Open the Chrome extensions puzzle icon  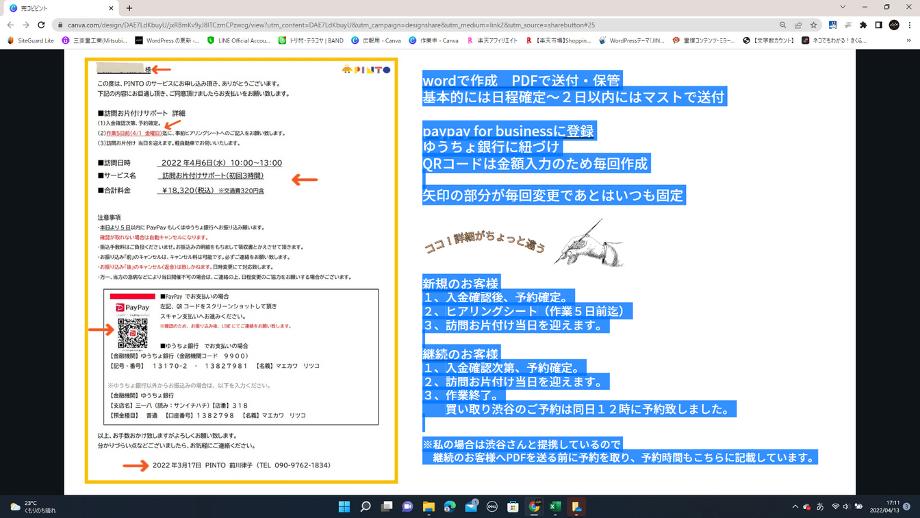point(863,25)
